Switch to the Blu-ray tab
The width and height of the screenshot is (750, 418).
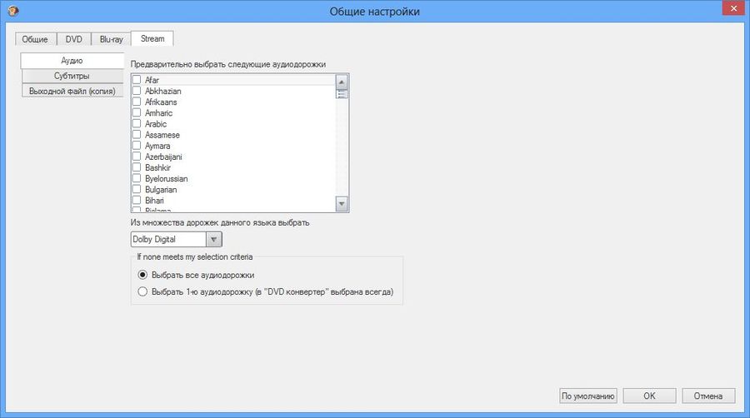[x=111, y=39]
